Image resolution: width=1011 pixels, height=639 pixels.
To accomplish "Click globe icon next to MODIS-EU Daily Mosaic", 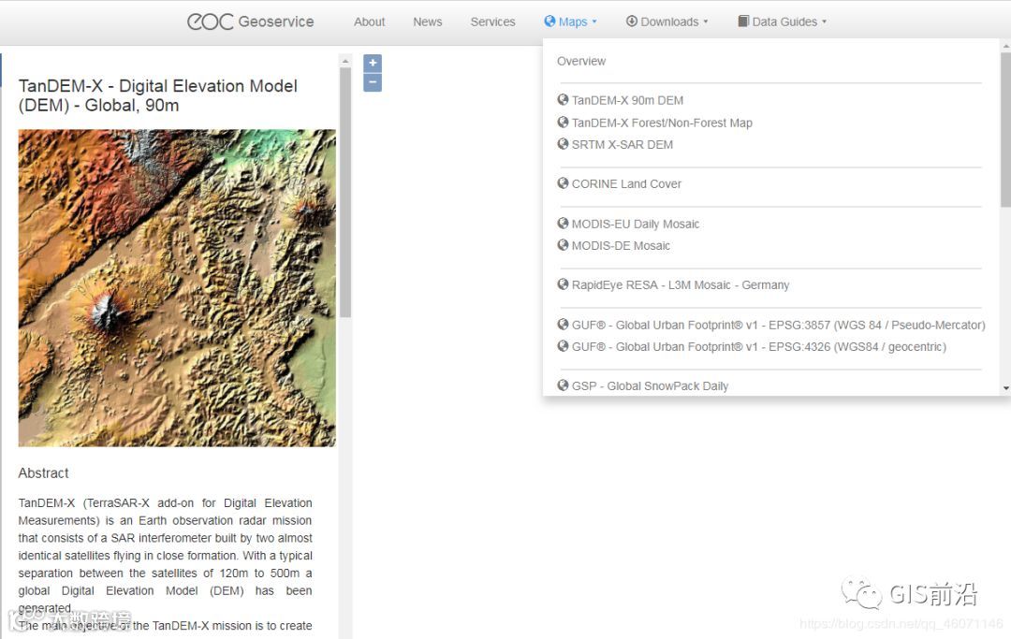I will point(563,224).
